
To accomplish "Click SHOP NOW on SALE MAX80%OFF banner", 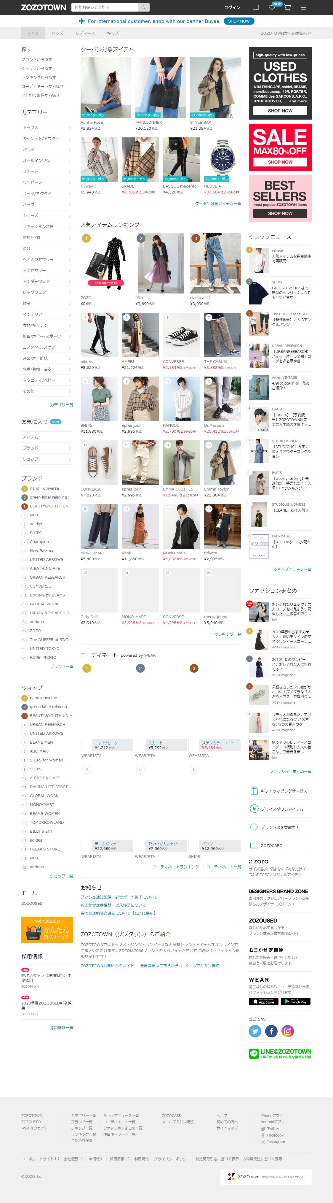I will pos(280,162).
